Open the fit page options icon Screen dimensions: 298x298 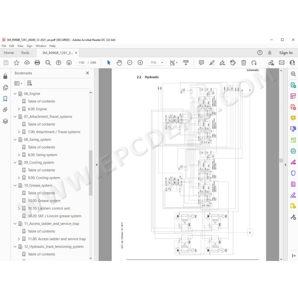pos(174,63)
